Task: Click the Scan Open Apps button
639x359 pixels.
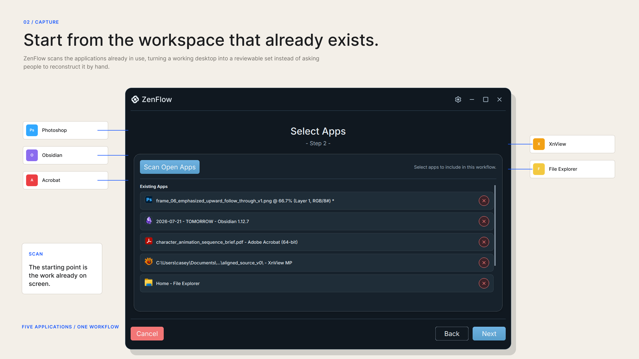Action: pyautogui.click(x=170, y=167)
